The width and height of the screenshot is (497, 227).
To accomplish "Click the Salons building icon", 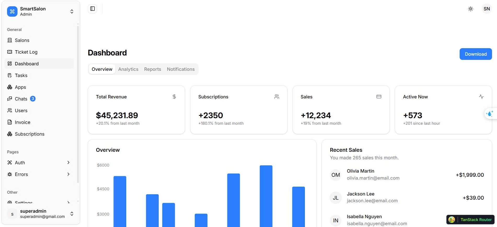I will click(10, 40).
